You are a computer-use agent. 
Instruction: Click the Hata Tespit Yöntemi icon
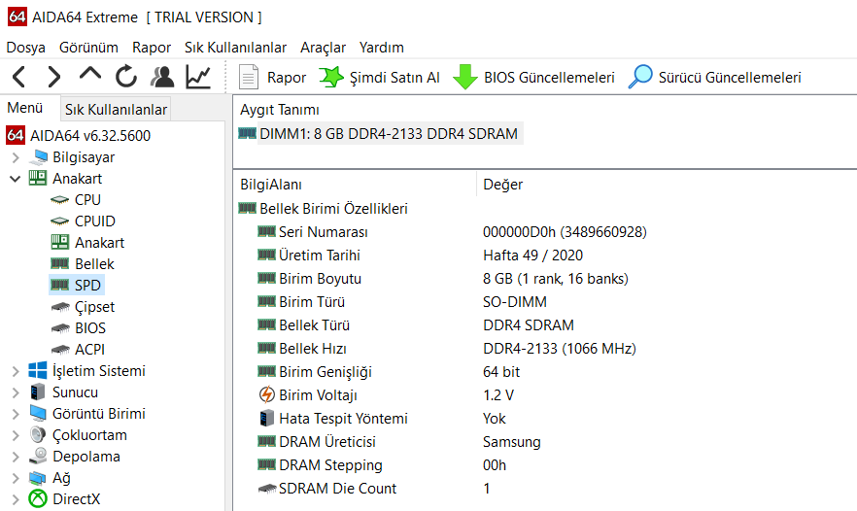(x=266, y=418)
